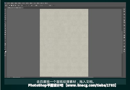The image size is (130, 90).
Task: Enable the Transparent (透明) checkbox
Action: pyautogui.click(x=35, y=5)
